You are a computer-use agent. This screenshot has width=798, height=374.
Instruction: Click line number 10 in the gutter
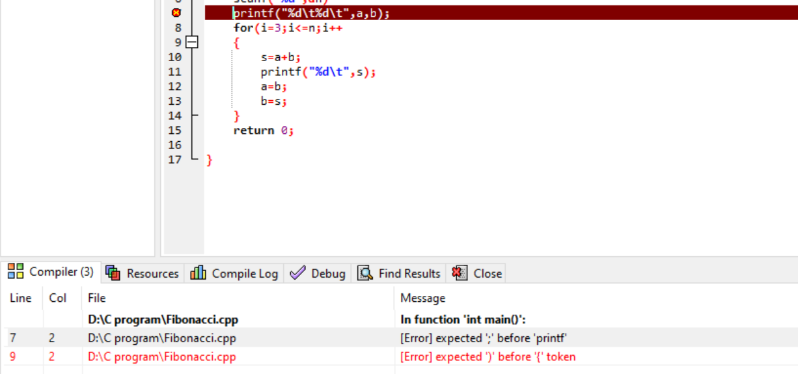click(174, 57)
